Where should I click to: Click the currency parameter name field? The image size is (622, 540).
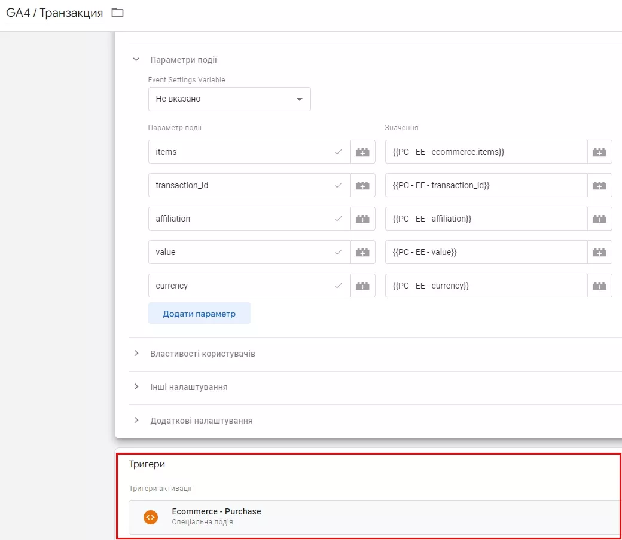click(249, 286)
